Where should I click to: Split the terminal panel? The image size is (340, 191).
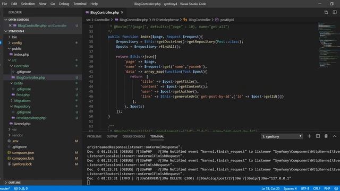(x=318, y=136)
